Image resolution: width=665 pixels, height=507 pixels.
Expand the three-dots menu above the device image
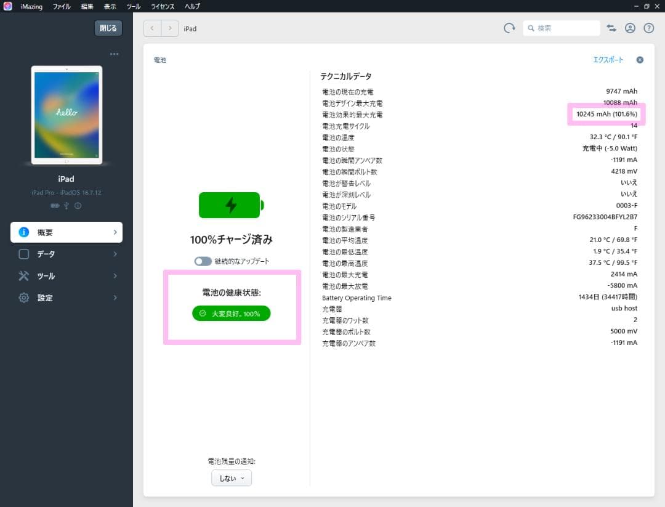[114, 54]
